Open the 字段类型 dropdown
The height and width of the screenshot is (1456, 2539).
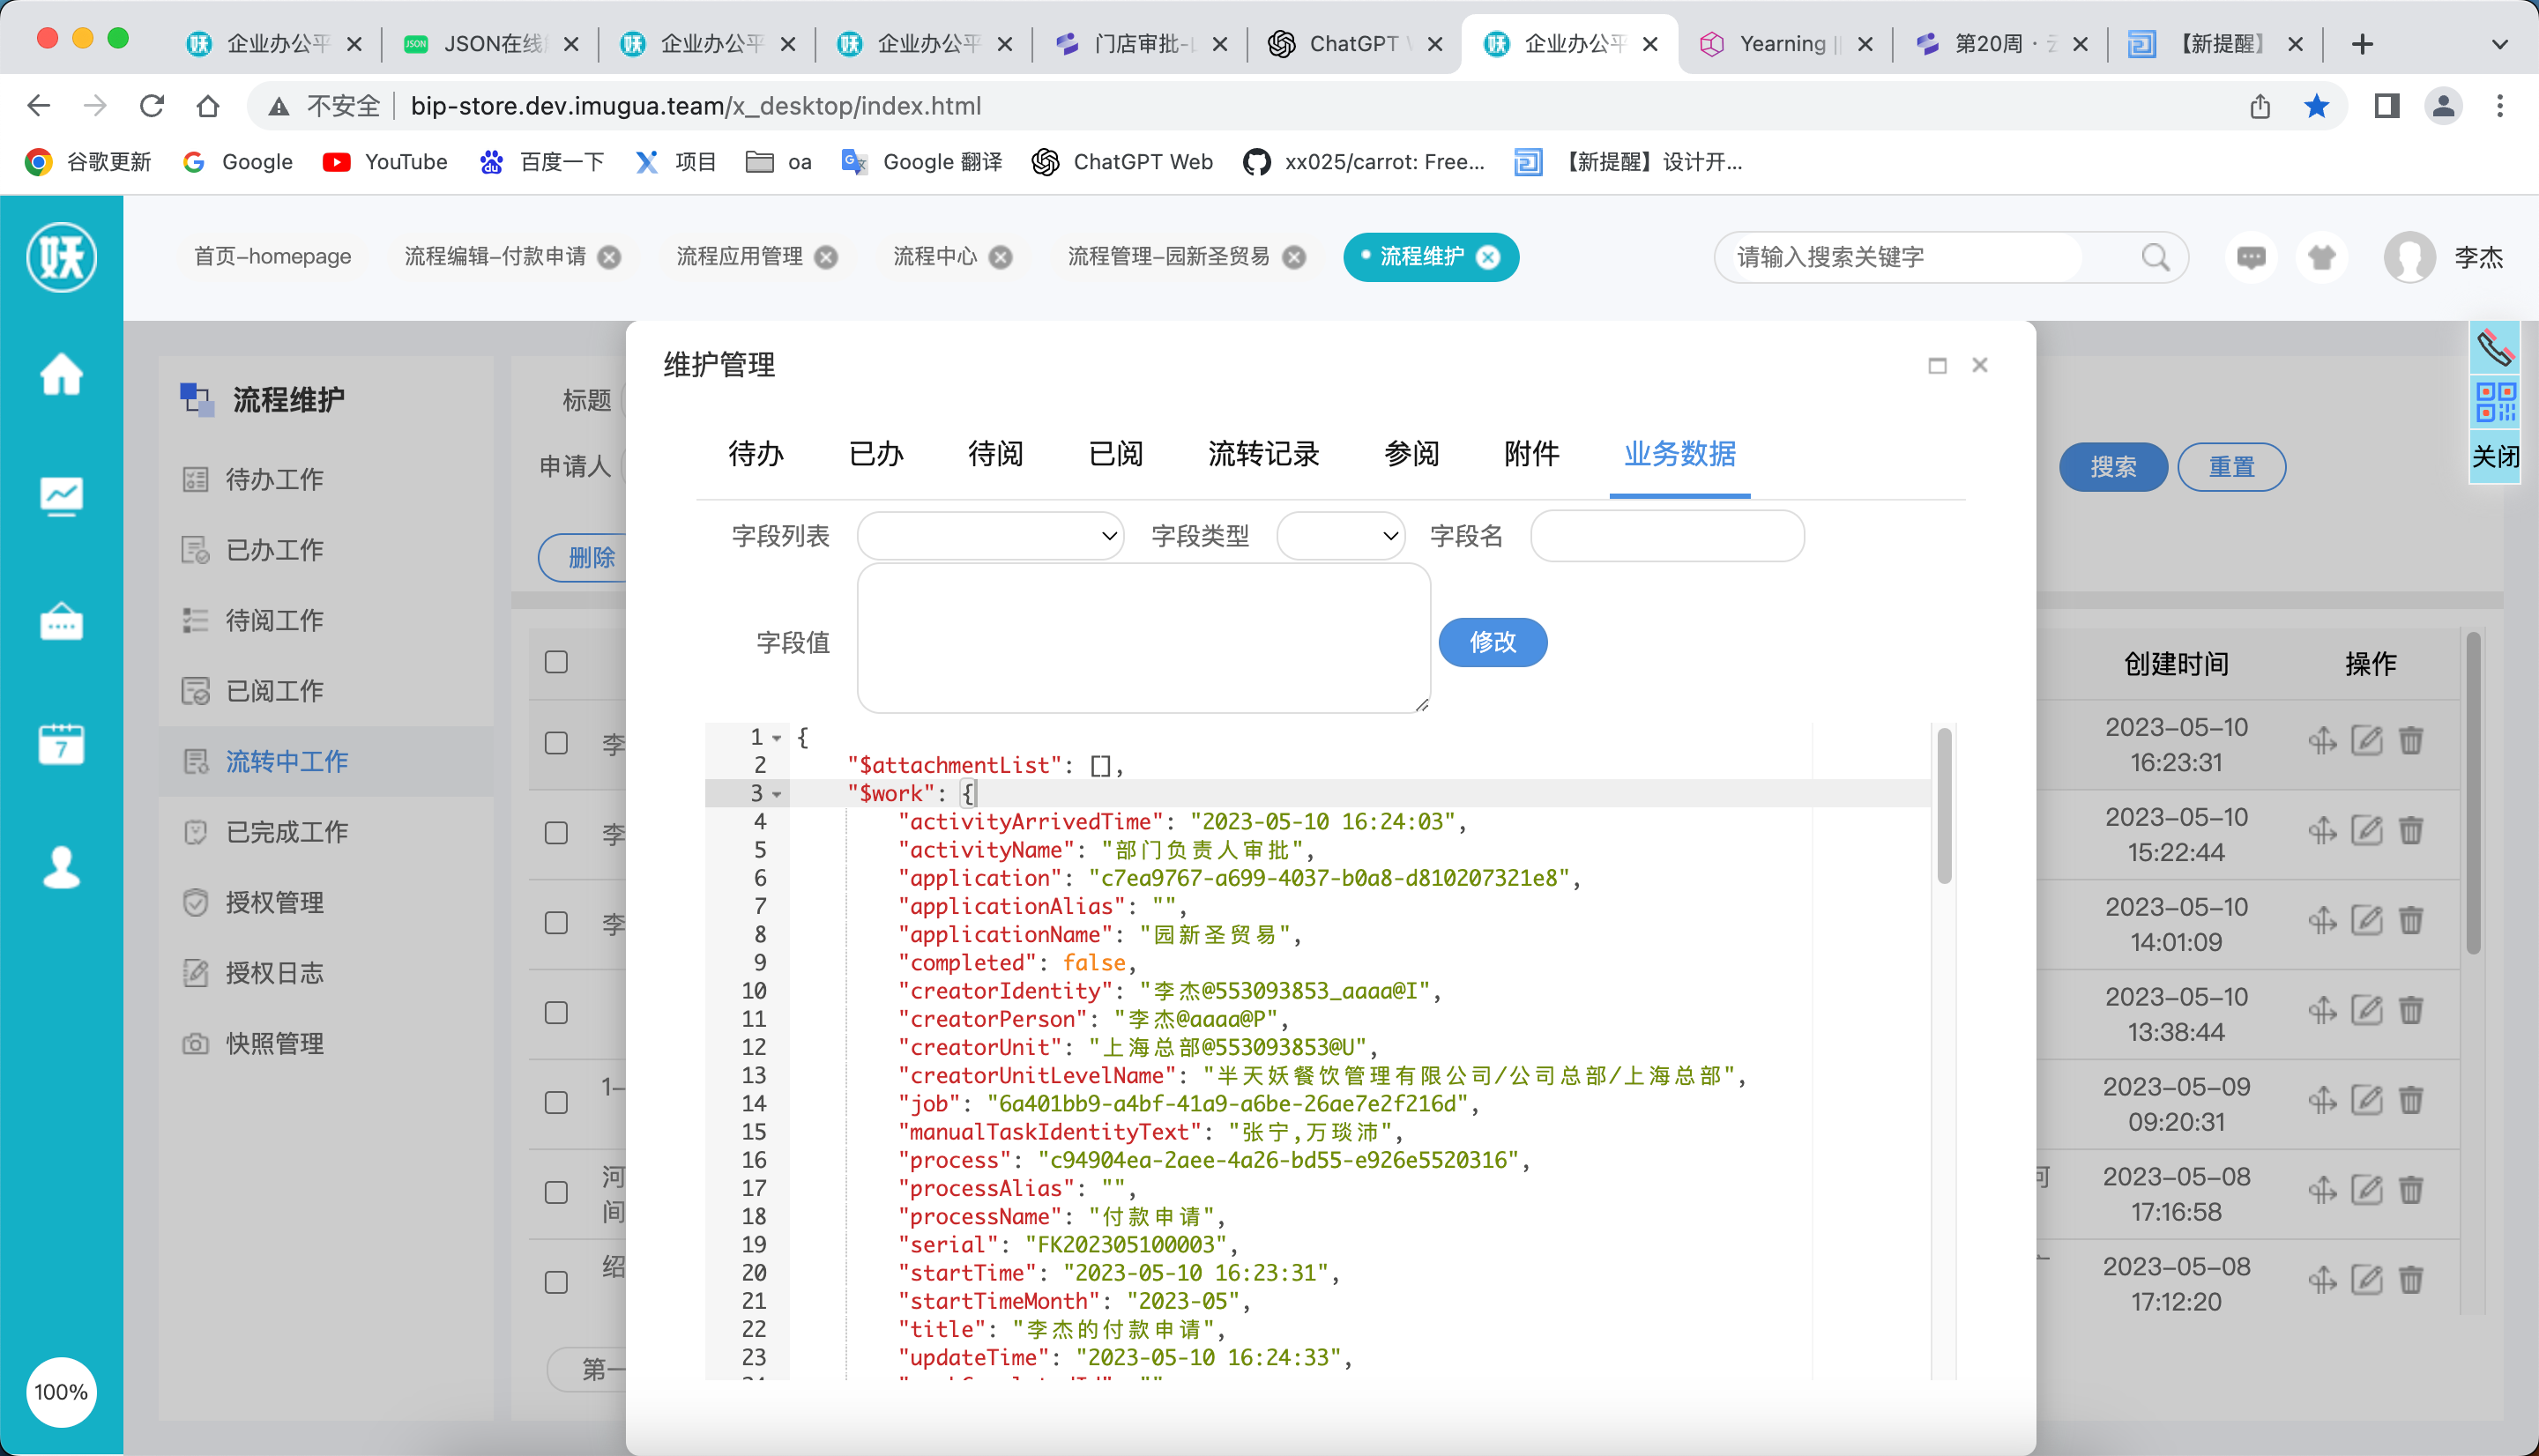coord(1340,536)
